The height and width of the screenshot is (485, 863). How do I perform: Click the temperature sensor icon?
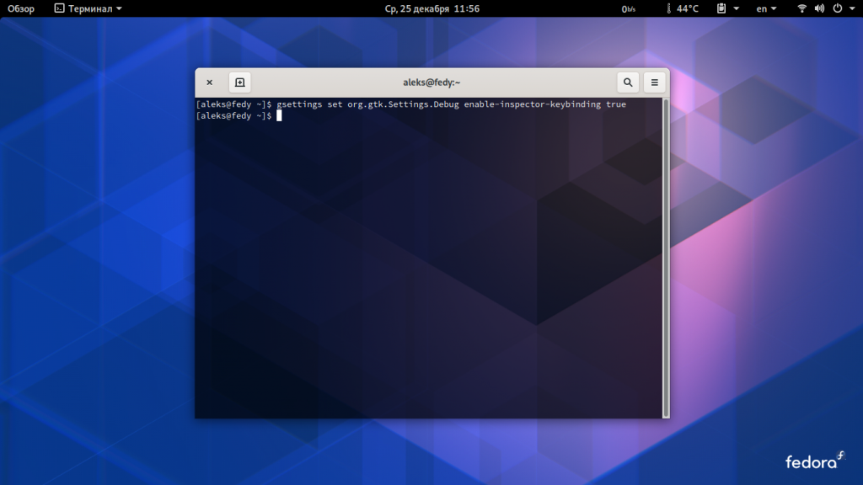[668, 8]
